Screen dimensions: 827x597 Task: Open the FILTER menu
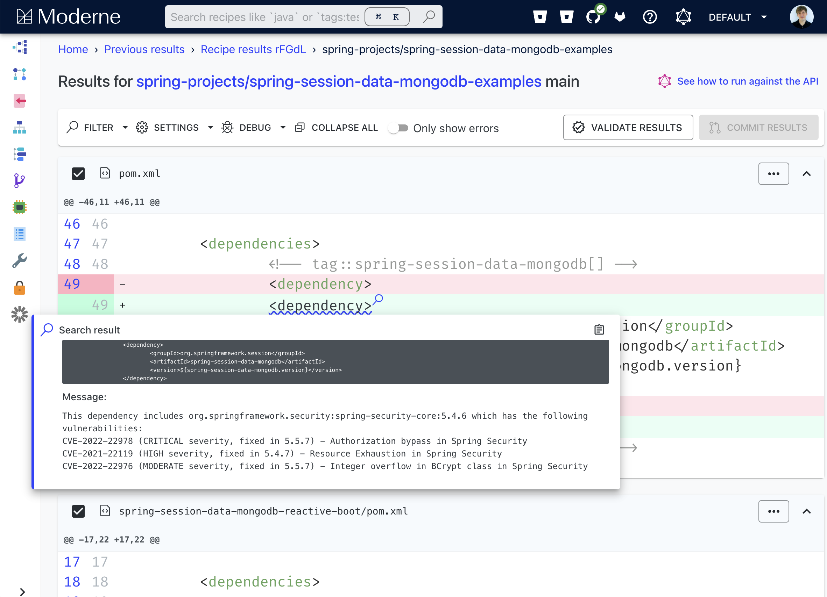pyautogui.click(x=98, y=128)
